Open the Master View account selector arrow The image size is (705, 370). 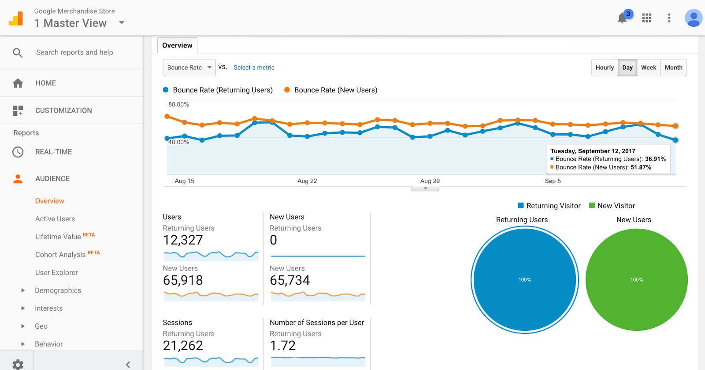tap(122, 23)
